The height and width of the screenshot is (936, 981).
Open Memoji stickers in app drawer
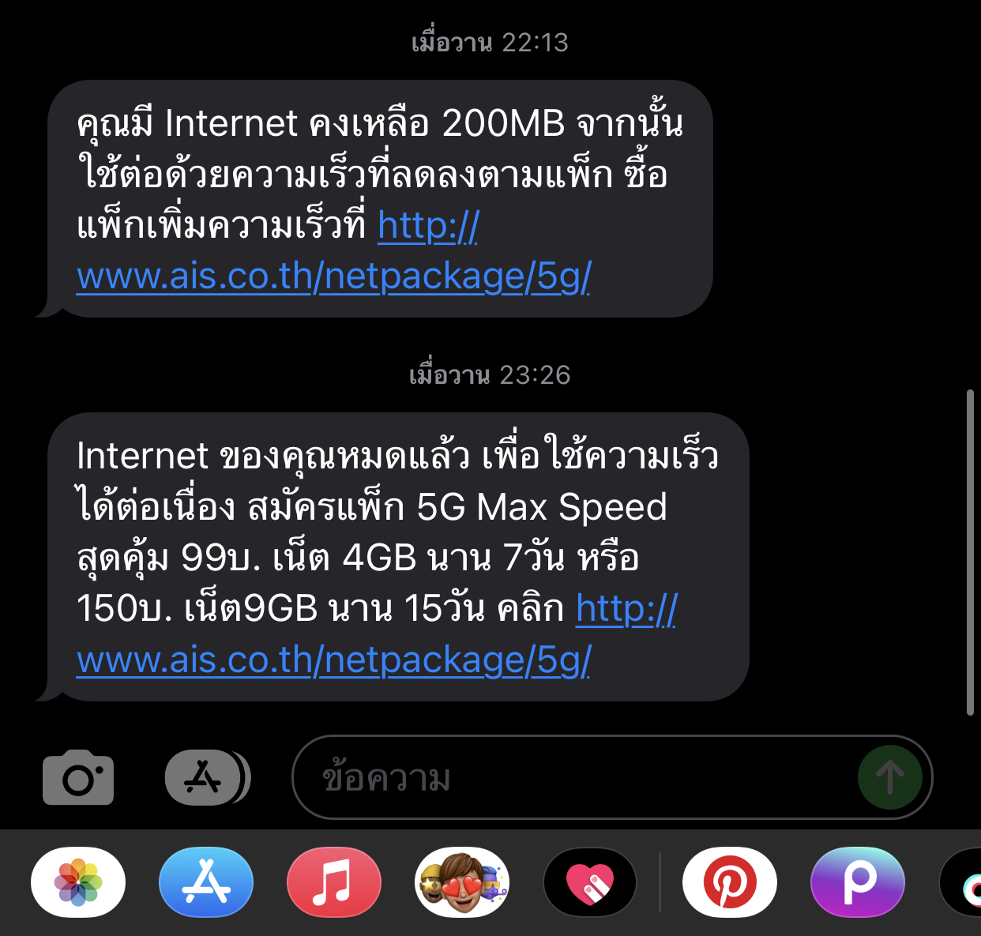click(x=462, y=882)
